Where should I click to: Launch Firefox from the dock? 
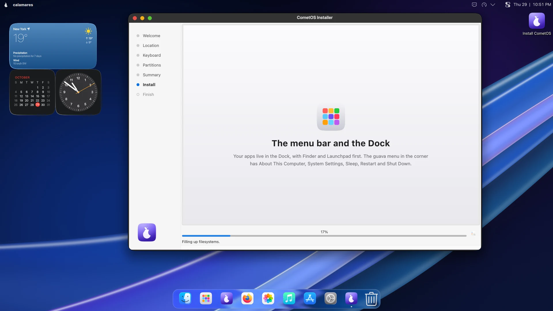coord(247,299)
